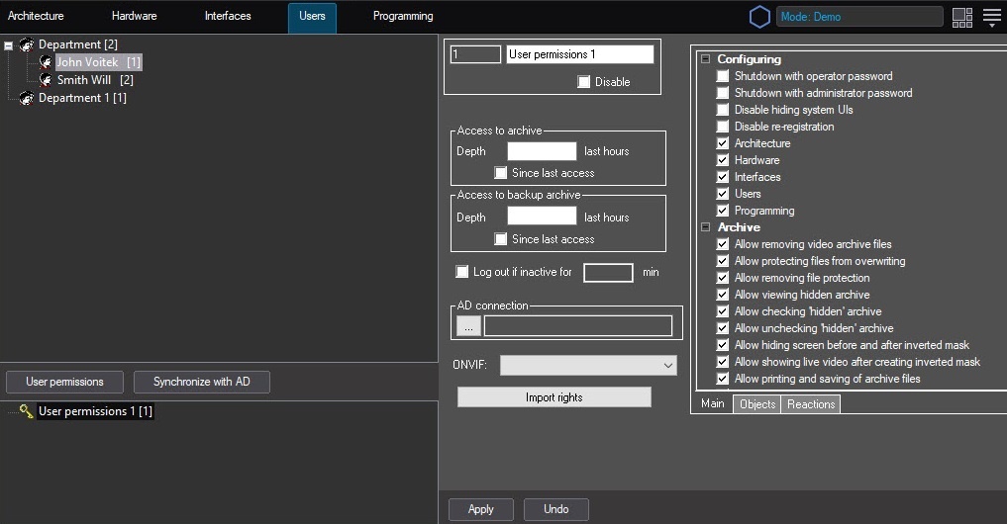Viewport: 1007px width, 524px height.
Task: Open the layouts grid icon
Action: [x=962, y=18]
